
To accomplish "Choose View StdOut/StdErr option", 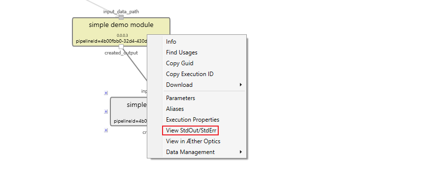I will click(191, 130).
